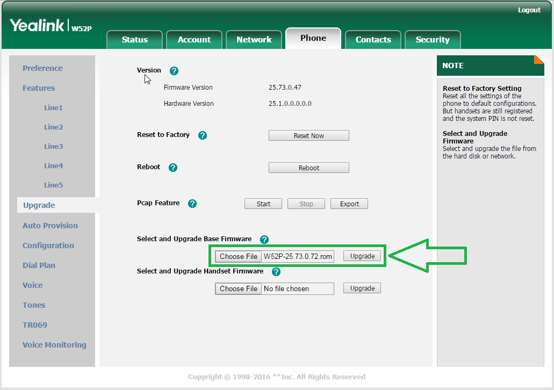Viewport: 554px width, 390px height.
Task: Open help icon next to Version
Action: pyautogui.click(x=174, y=71)
